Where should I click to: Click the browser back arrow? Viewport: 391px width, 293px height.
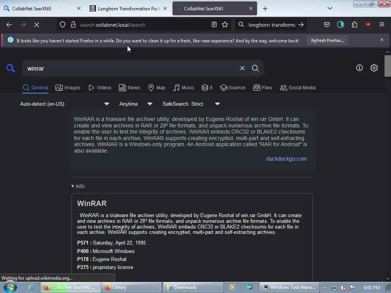coord(9,25)
